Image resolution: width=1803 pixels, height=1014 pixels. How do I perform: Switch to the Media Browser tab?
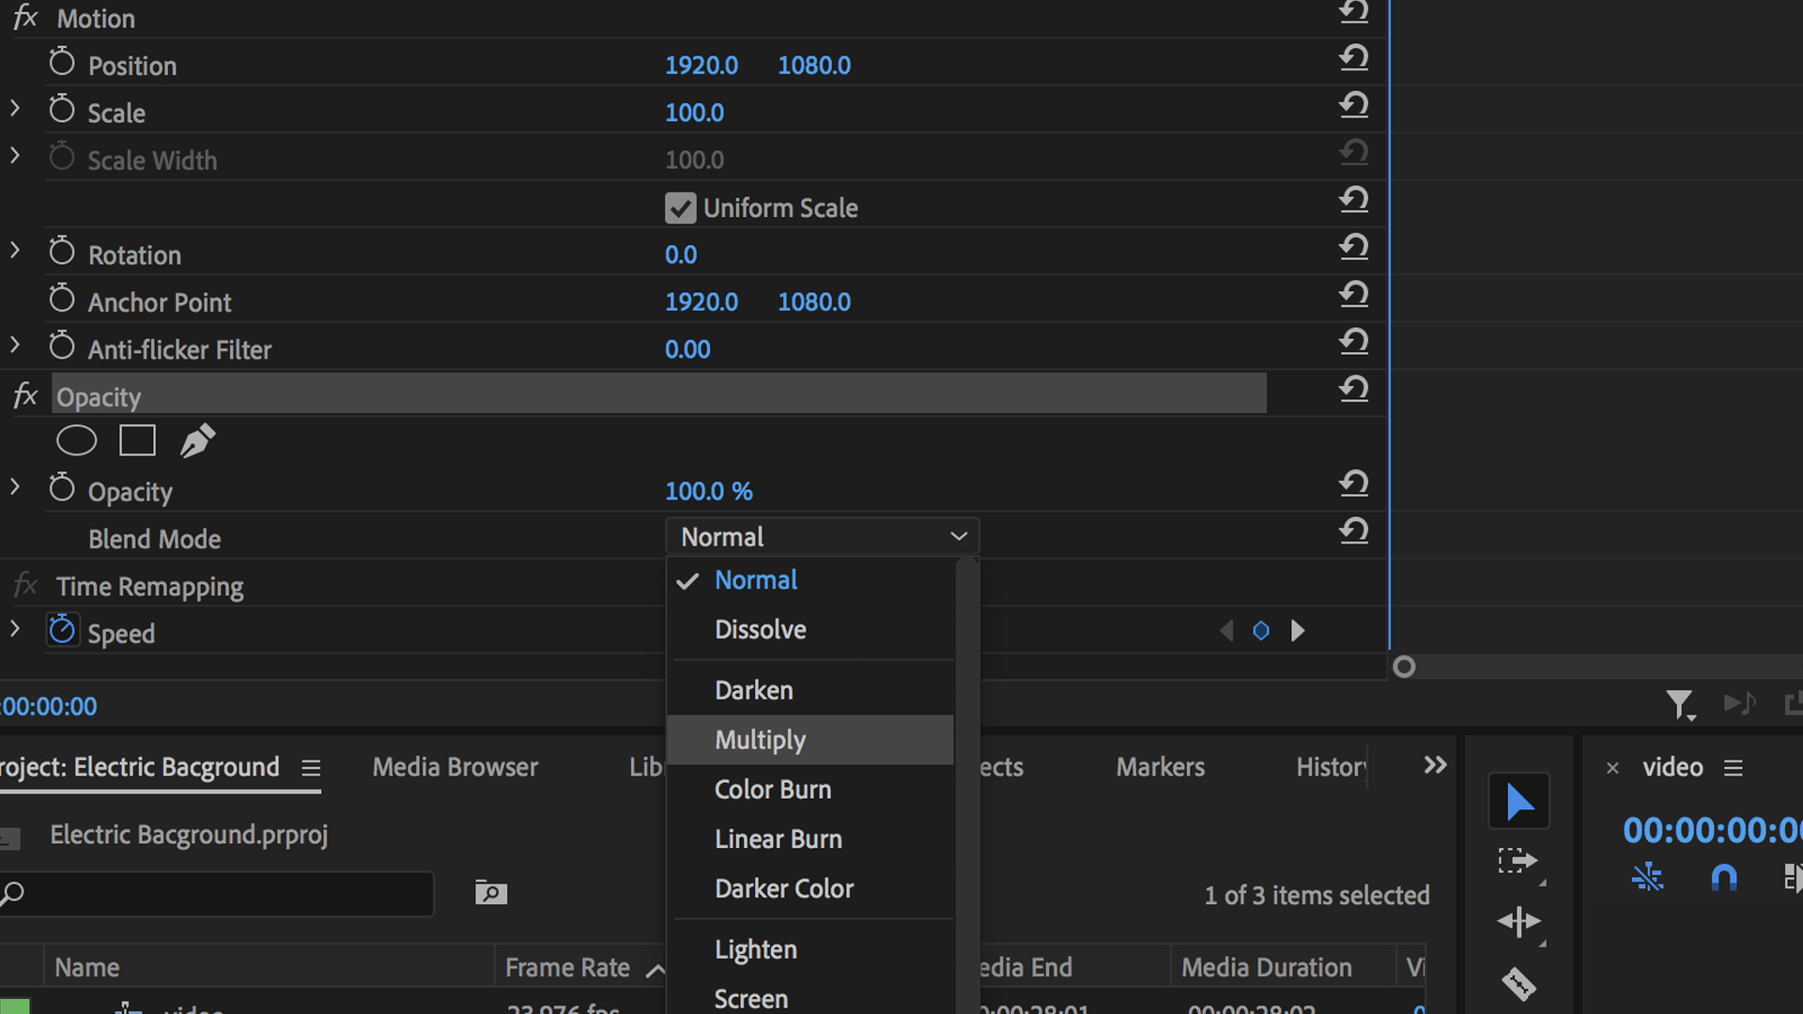(455, 767)
